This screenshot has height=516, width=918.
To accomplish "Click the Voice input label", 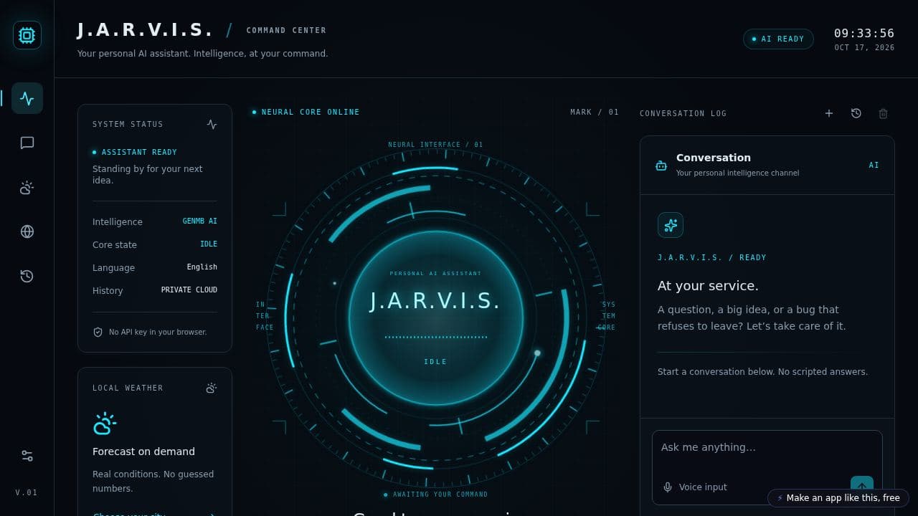I will coord(703,487).
